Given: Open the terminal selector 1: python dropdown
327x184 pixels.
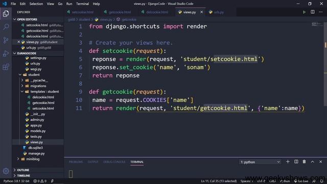Looking at the screenshot, I should [260, 162].
